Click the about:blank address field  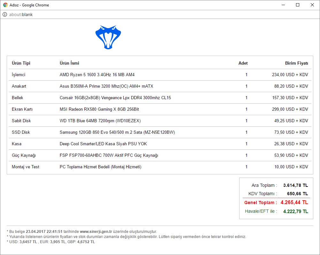click(x=21, y=14)
